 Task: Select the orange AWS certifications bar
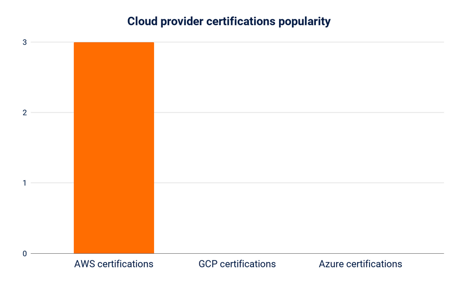click(113, 147)
